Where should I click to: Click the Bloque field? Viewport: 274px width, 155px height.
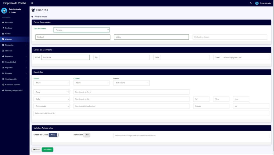211,106
